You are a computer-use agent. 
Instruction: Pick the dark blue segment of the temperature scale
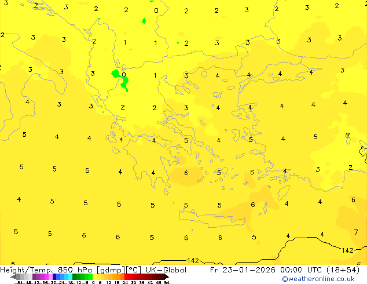pyautogui.click(x=54, y=277)
